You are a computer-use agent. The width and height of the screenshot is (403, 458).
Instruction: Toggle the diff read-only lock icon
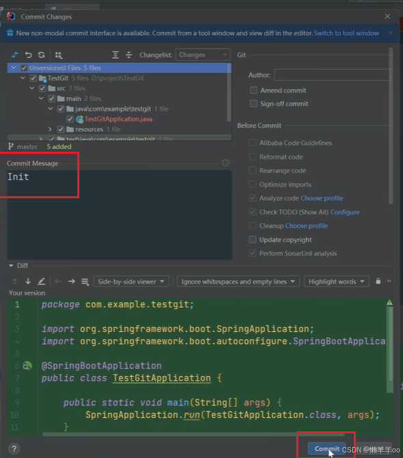click(378, 281)
